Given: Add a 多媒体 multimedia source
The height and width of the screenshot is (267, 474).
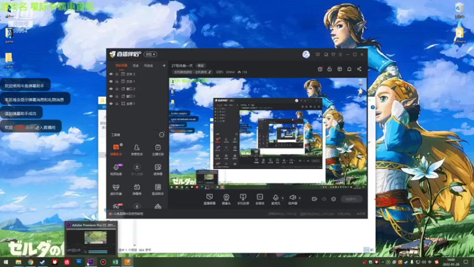Looking at the screenshot, I should [x=260, y=199].
